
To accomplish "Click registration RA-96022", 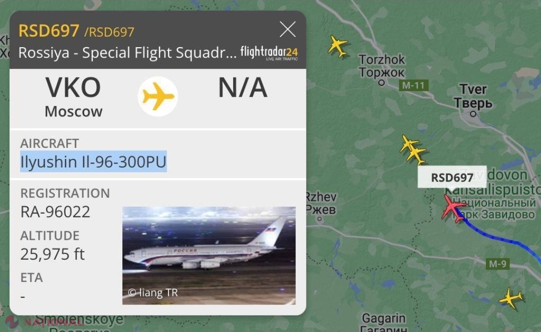I will (55, 212).
